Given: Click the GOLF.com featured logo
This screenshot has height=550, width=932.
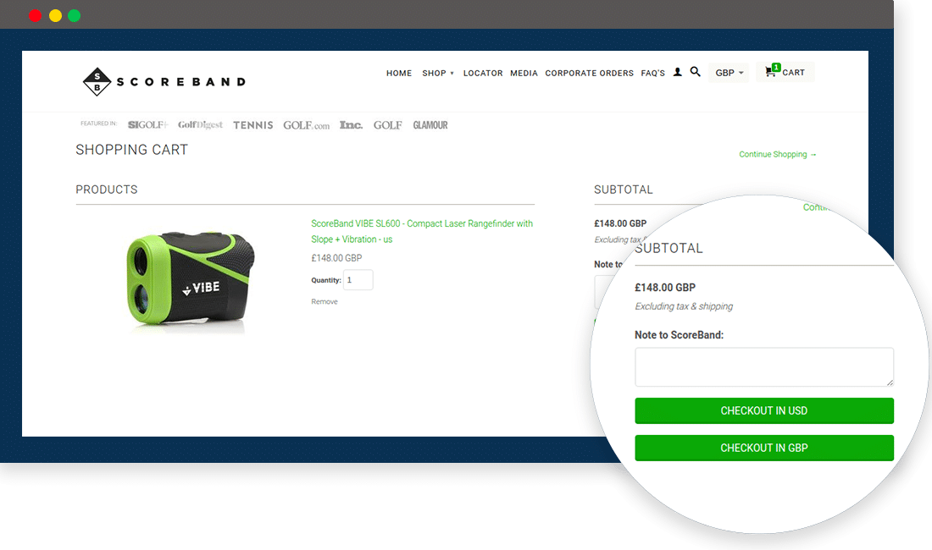Looking at the screenshot, I should click(306, 125).
